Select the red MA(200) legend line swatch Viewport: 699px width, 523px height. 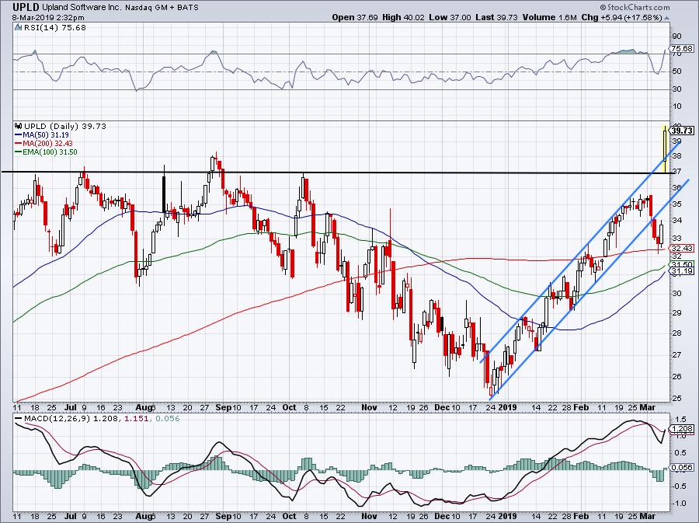19,144
